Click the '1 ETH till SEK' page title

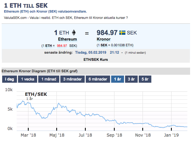click(x=26, y=6)
